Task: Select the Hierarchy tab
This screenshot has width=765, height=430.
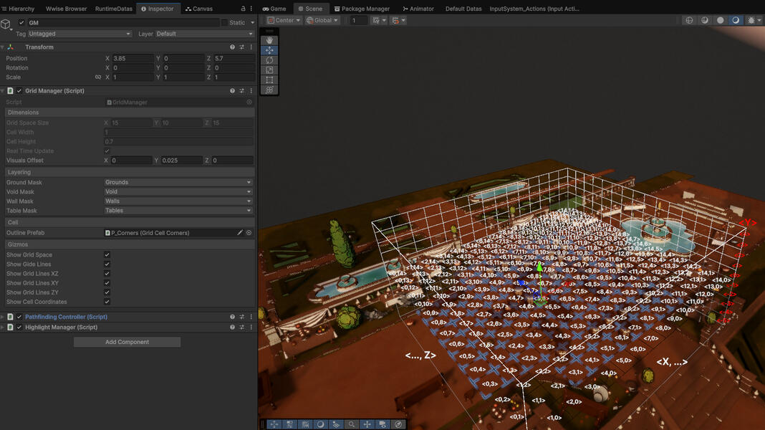Action: pos(20,9)
